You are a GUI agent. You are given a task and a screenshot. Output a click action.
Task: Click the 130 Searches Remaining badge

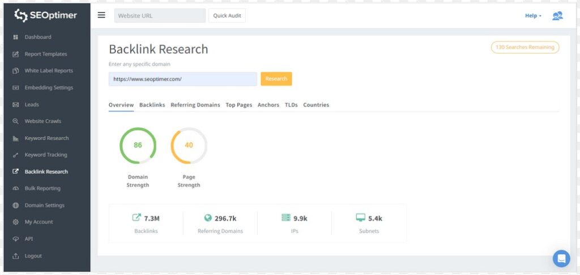click(x=525, y=47)
